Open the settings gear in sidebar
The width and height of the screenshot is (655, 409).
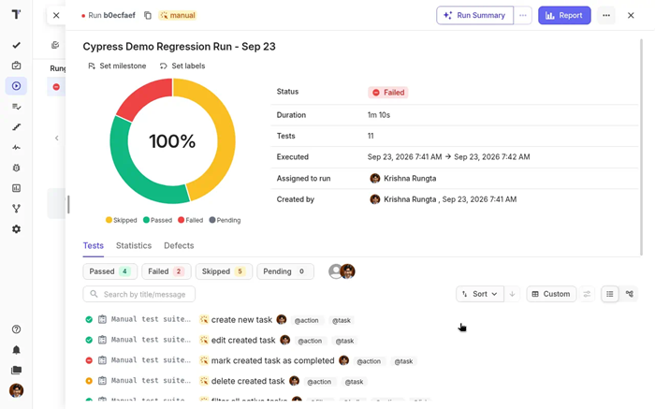click(x=16, y=229)
